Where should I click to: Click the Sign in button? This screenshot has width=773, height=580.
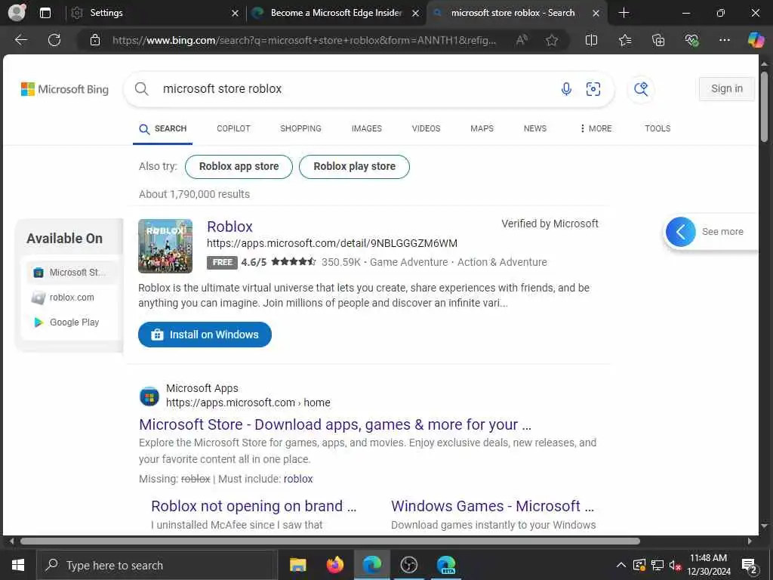point(727,89)
